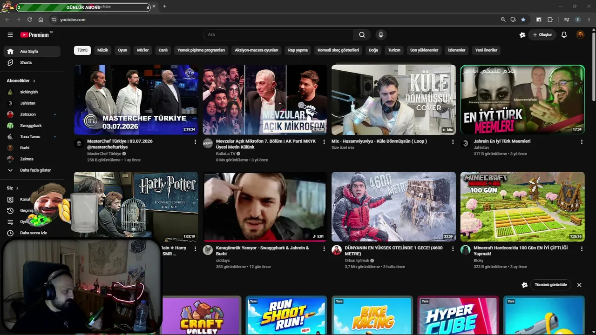
Task: Click the BaBaLa TV channel avatar
Action: pos(208,143)
